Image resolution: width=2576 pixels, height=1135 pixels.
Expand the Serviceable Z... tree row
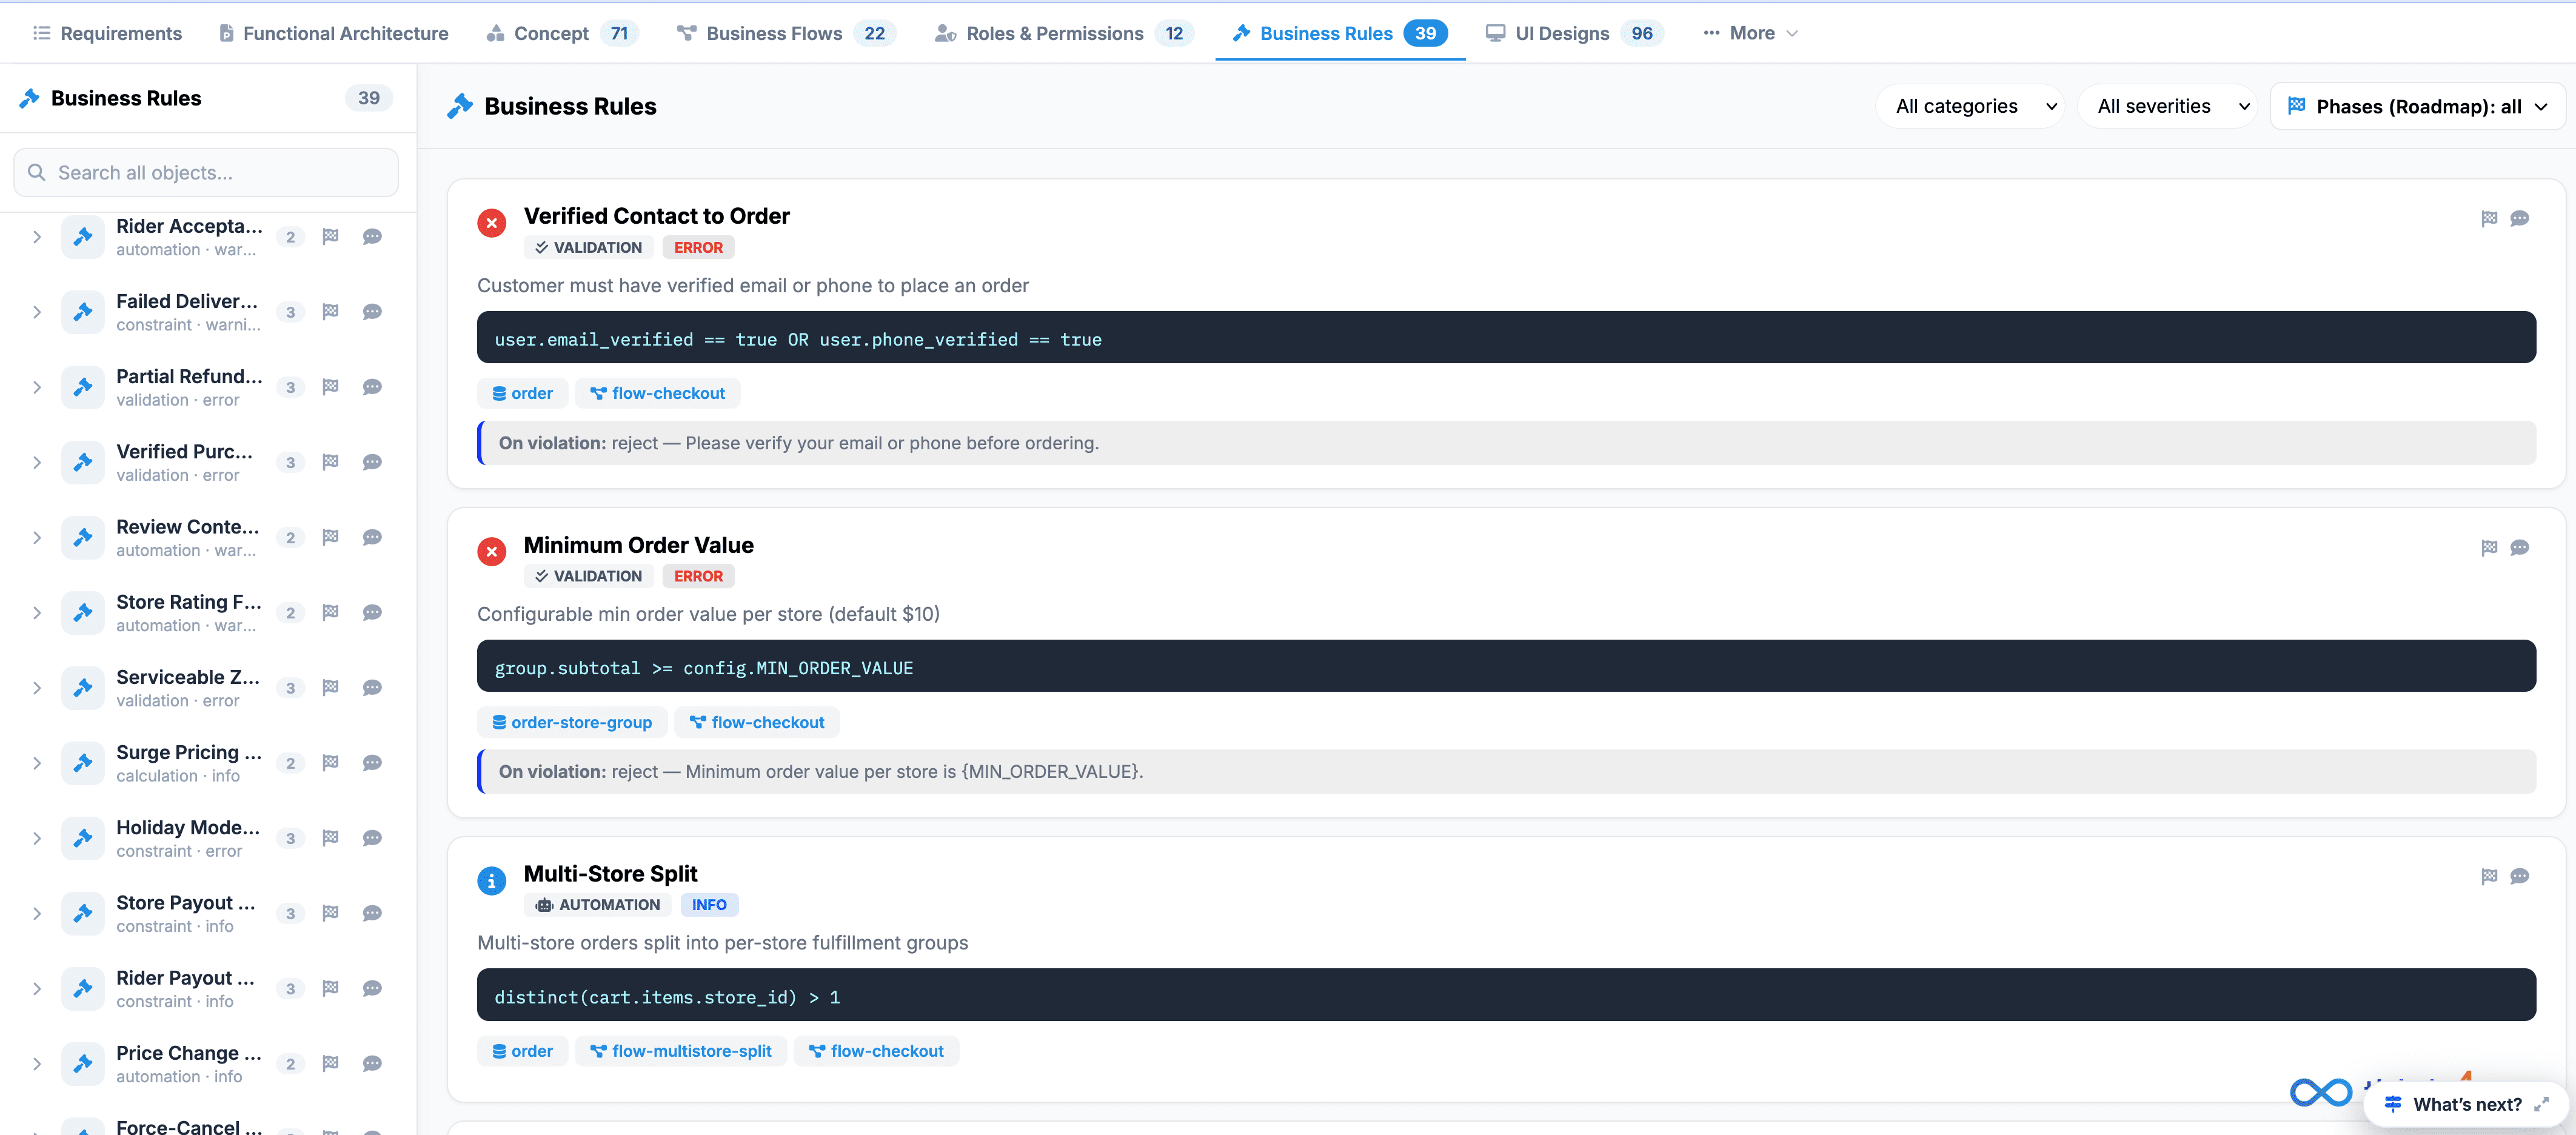37,688
